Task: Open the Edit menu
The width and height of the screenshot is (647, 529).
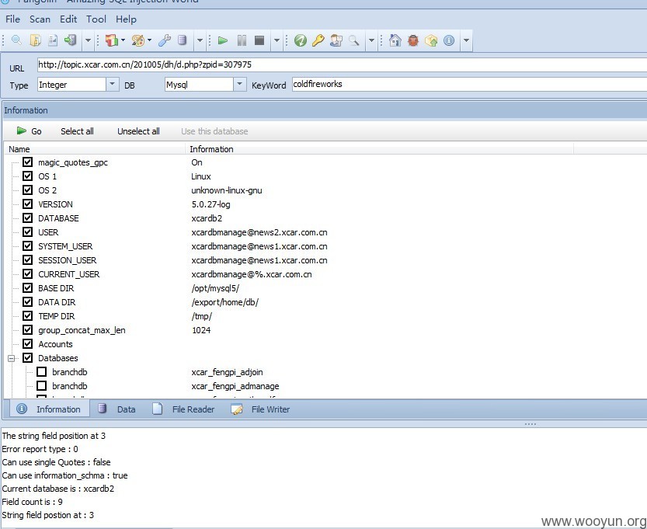Action: (68, 19)
